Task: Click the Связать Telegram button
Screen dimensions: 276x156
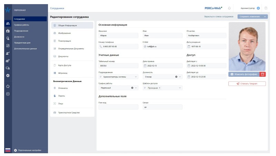Action: 247,84
